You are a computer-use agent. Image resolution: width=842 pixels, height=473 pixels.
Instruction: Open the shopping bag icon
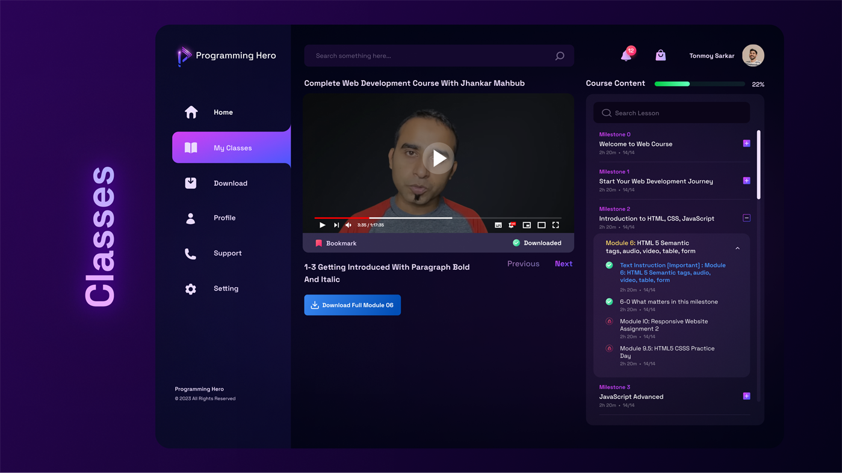coord(660,55)
